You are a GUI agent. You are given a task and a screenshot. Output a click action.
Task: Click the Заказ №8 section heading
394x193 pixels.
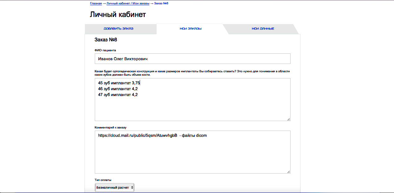pyautogui.click(x=106, y=40)
